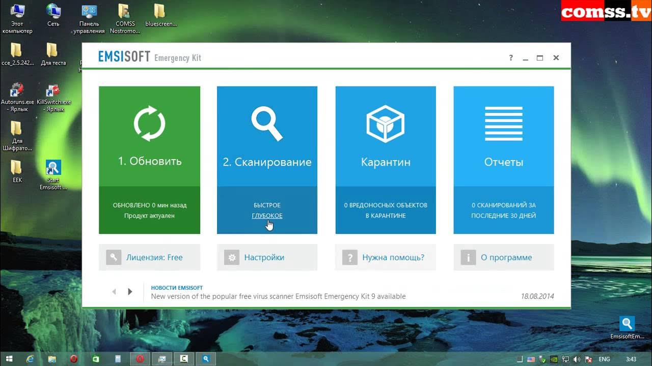The width and height of the screenshot is (652, 366).
Task: Launch Internet Explorer from taskbar
Action: click(31, 359)
